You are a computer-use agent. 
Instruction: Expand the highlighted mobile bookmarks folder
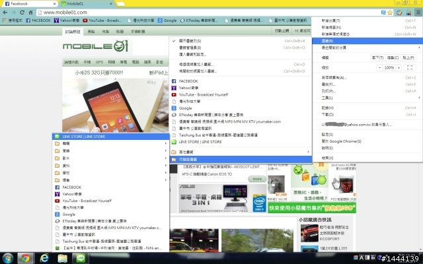click(x=241, y=160)
